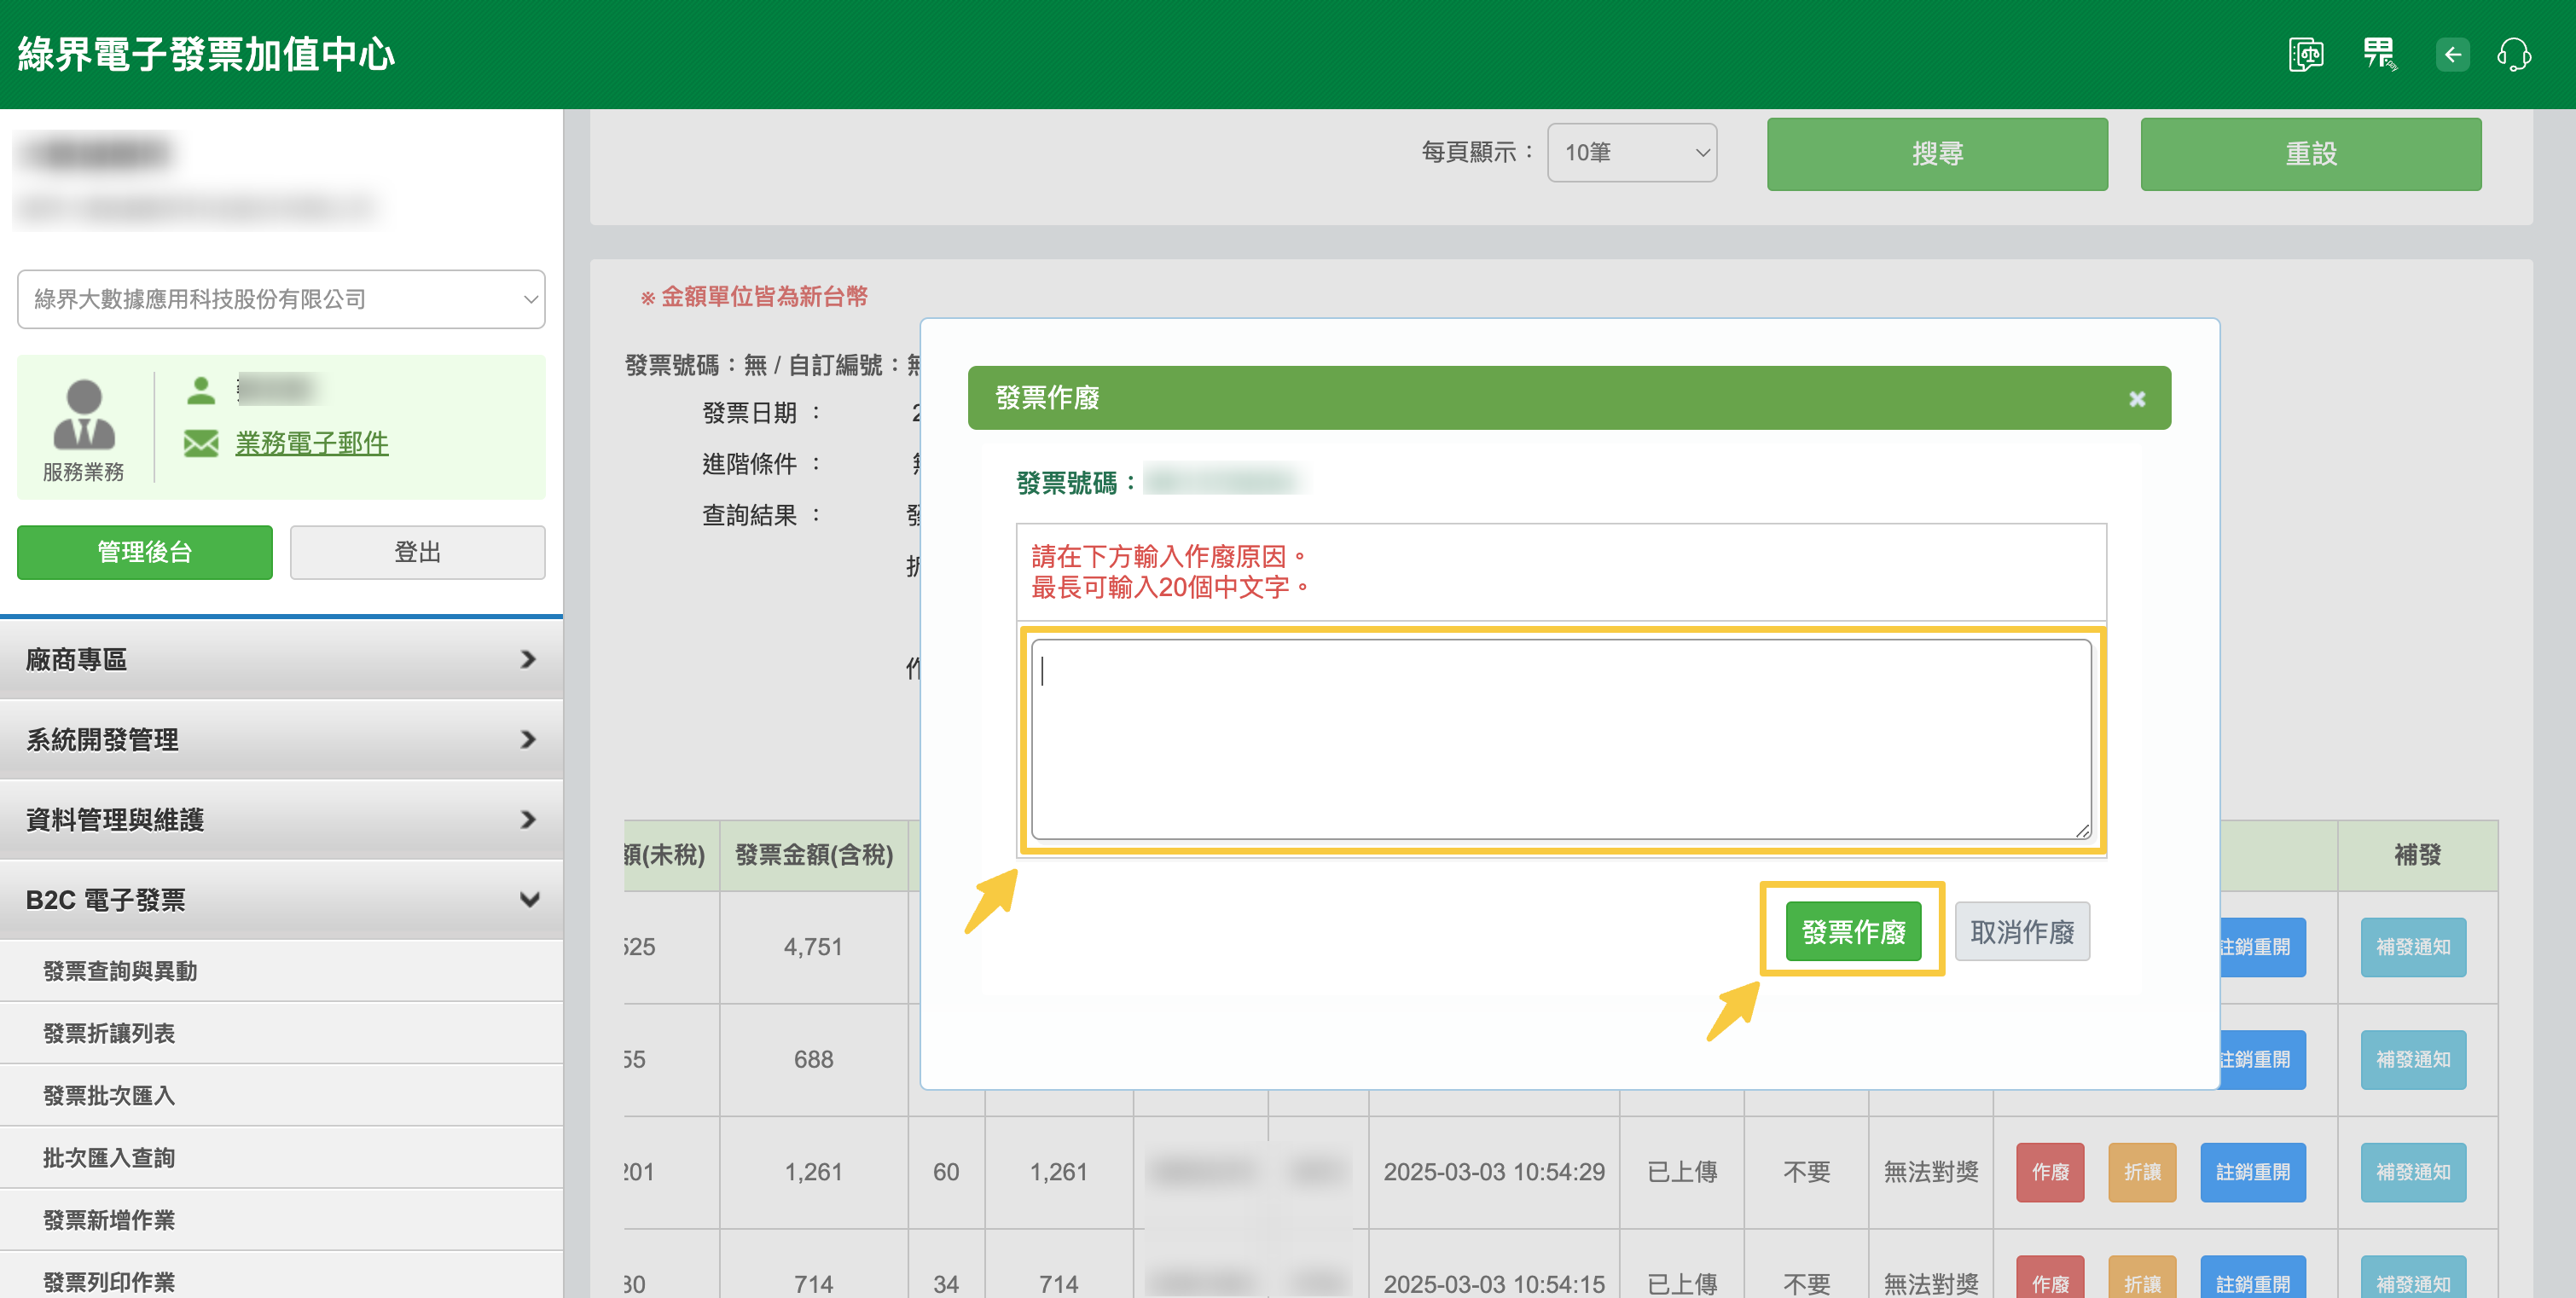Viewport: 2576px width, 1298px height.
Task: Click the green envelope email icon
Action: coord(201,443)
